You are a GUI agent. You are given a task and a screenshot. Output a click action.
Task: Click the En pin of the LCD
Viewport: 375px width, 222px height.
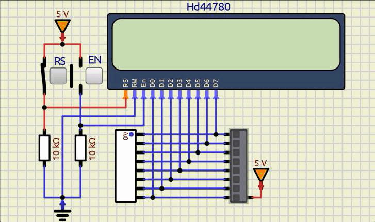click(x=143, y=94)
